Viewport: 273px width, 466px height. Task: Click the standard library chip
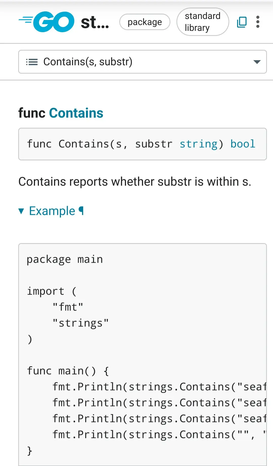[202, 22]
